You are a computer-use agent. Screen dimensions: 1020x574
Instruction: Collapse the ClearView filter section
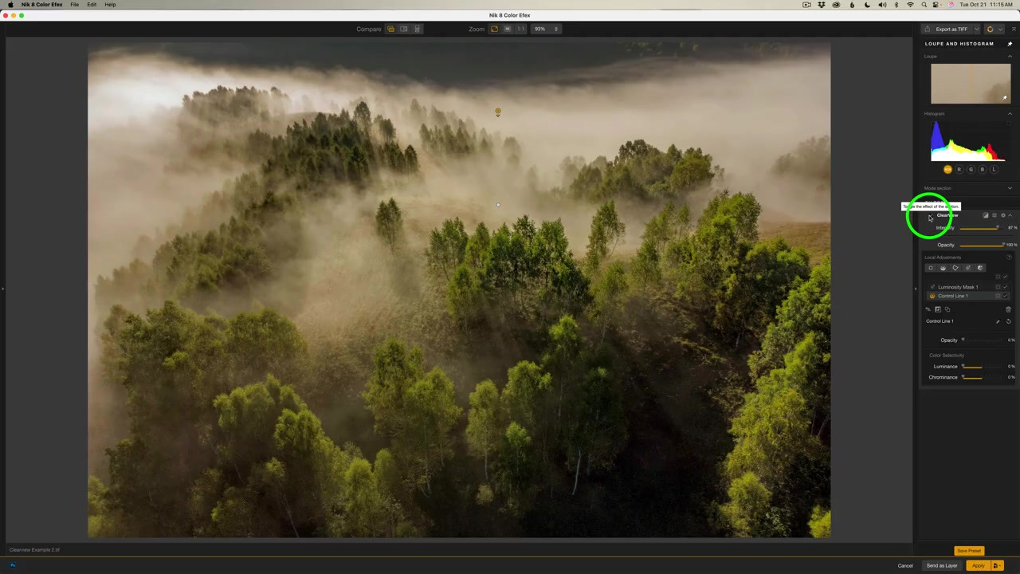pos(1010,215)
